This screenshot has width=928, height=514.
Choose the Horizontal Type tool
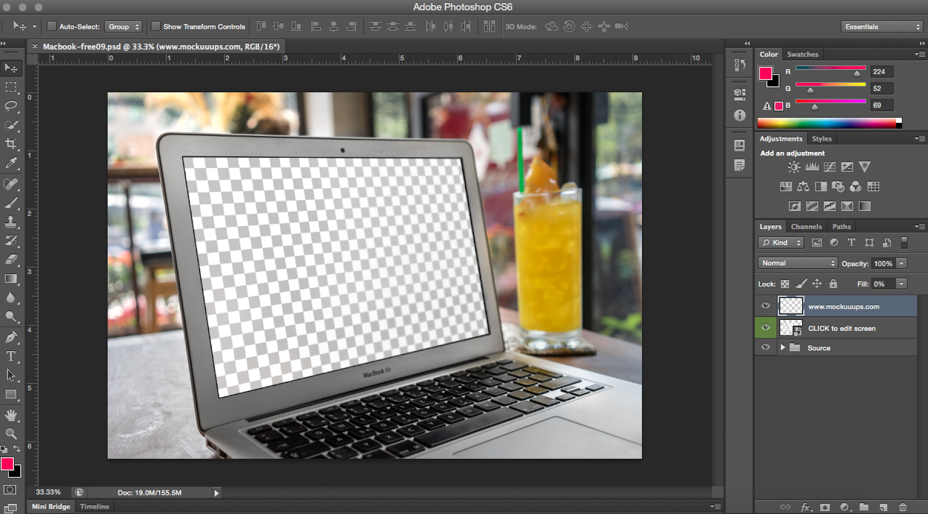point(11,356)
